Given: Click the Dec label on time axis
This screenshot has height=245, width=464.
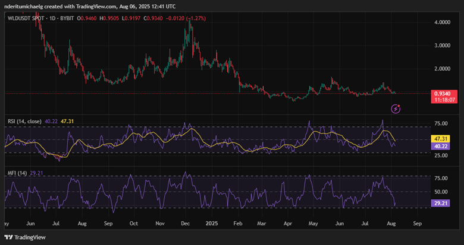Looking at the screenshot, I should [x=185, y=225].
